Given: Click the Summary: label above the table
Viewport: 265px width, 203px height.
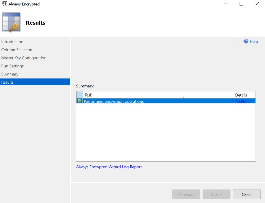Looking at the screenshot, I should coord(85,86).
